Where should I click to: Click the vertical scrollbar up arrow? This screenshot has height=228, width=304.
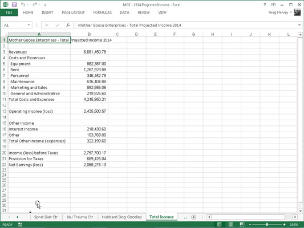tap(300, 35)
